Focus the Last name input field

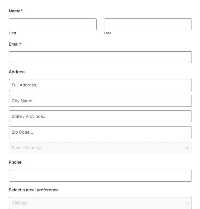coord(148,25)
